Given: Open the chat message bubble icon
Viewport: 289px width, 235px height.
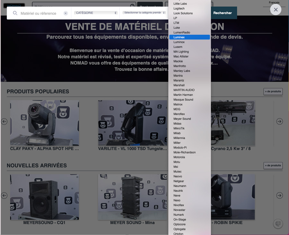Looking at the screenshot, I should (278, 224).
